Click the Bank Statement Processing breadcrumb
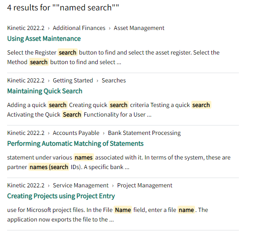Image resolution: width=274 pixels, height=244 pixels. (145, 133)
